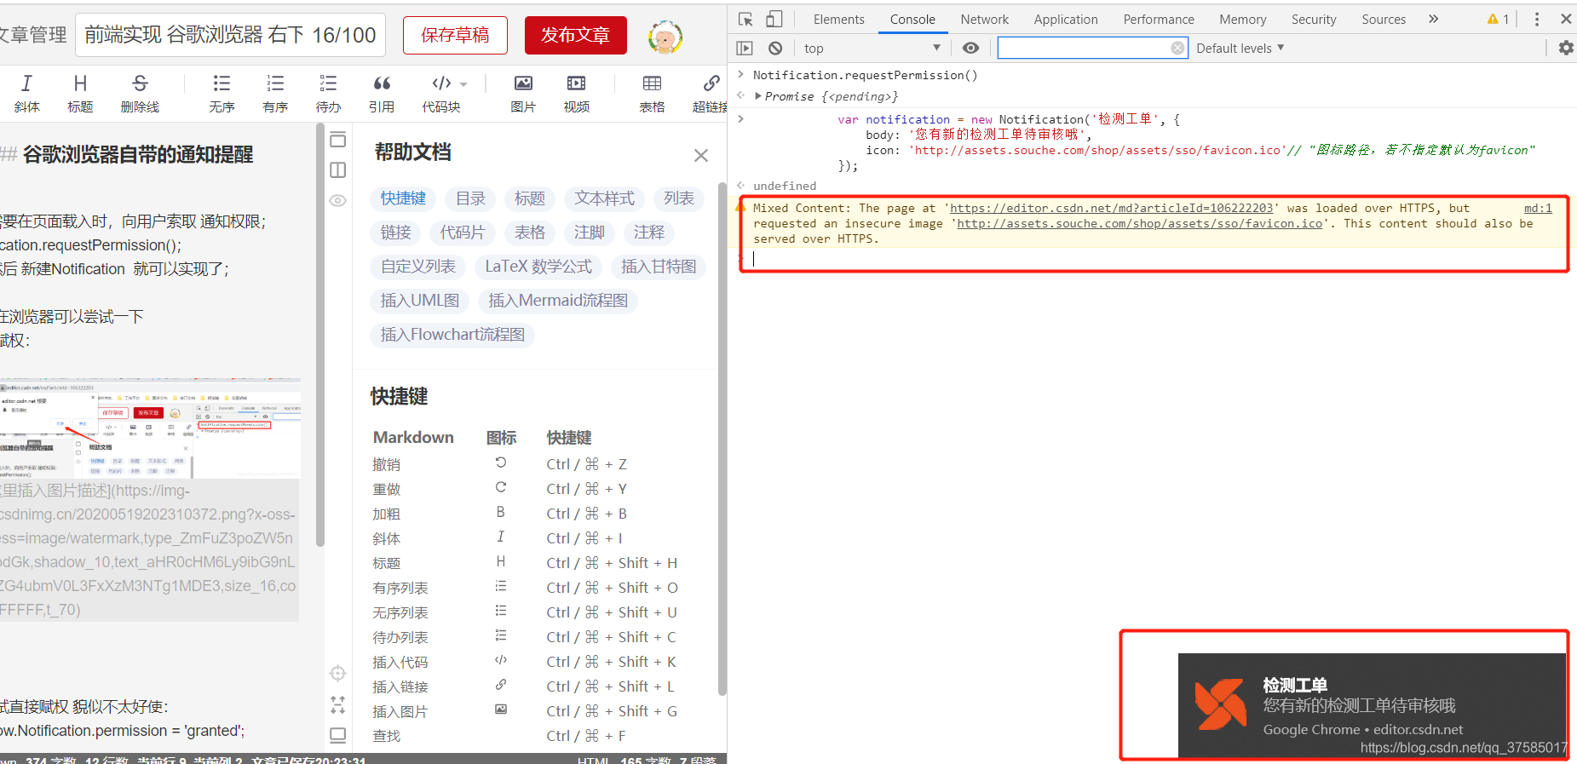Select the 插入Flowchart流程图 help tag

click(452, 335)
